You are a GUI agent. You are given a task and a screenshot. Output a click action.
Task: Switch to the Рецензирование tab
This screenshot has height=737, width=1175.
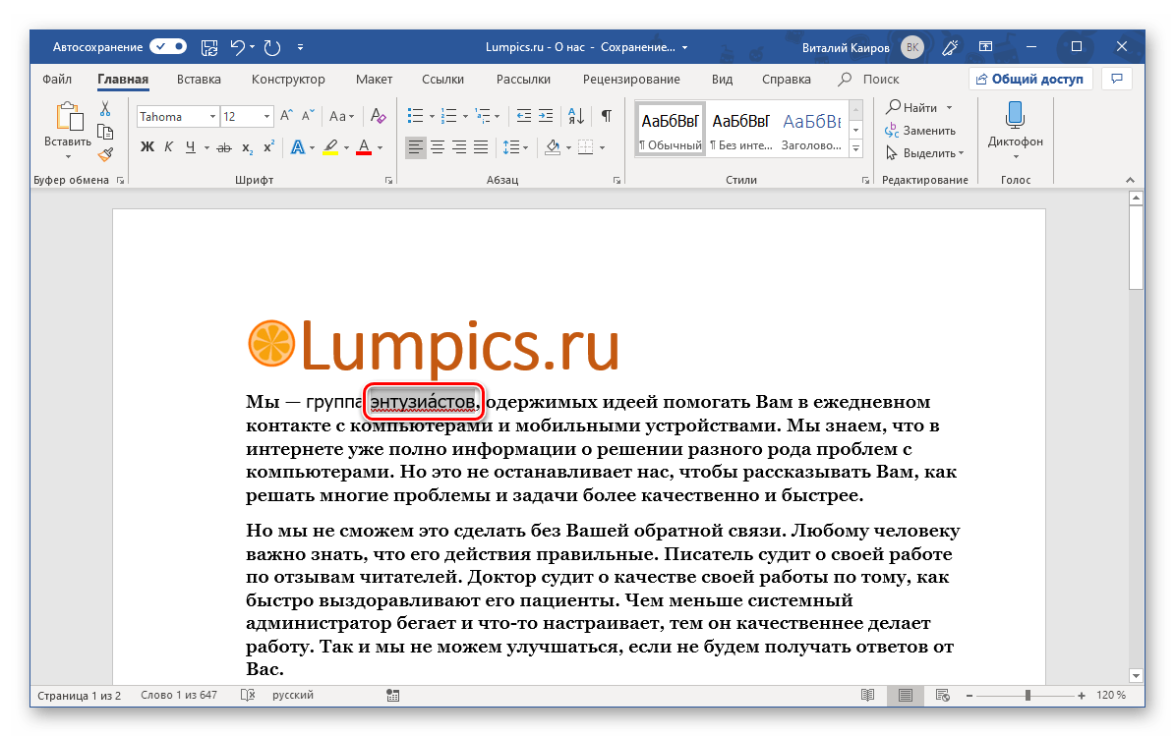(630, 80)
